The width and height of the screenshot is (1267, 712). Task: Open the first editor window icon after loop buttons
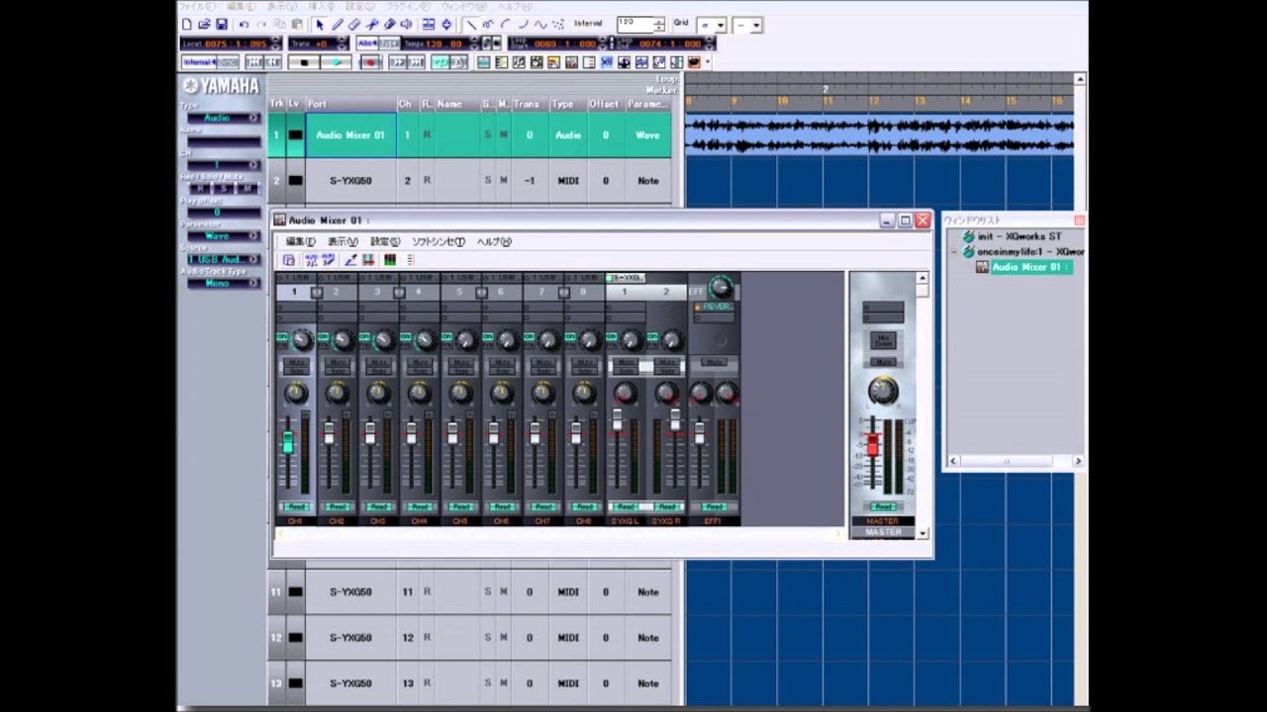[483, 61]
